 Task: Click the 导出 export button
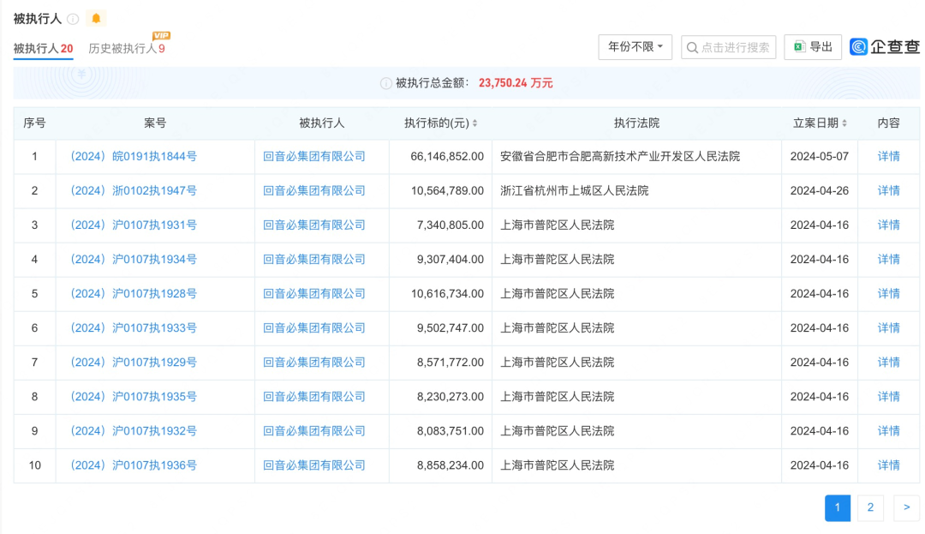813,47
